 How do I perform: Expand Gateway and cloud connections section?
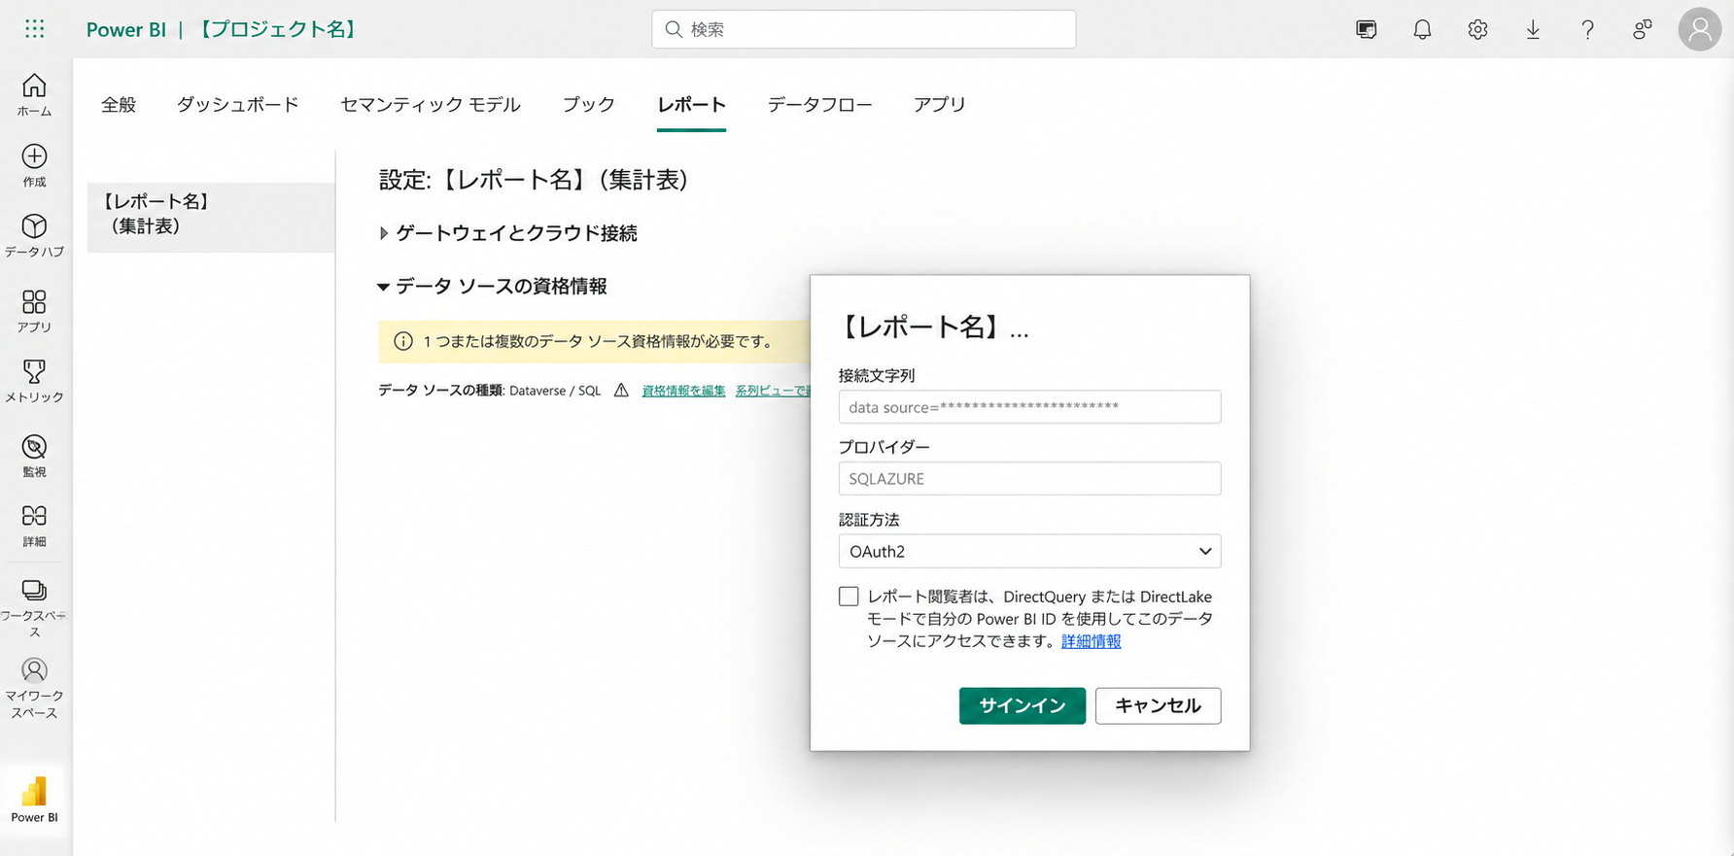coord(508,233)
